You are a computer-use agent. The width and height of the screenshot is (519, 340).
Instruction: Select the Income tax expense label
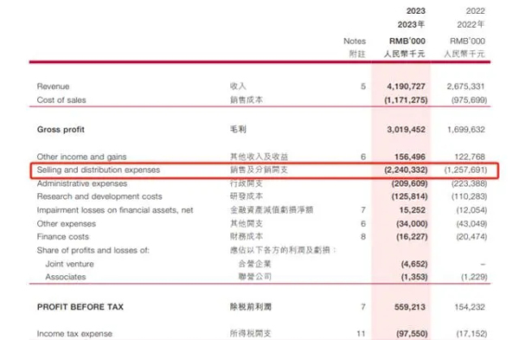(x=74, y=334)
